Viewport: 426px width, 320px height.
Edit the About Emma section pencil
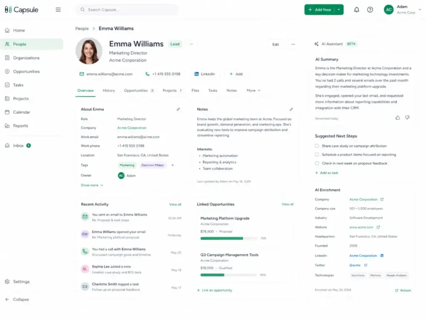click(178, 110)
